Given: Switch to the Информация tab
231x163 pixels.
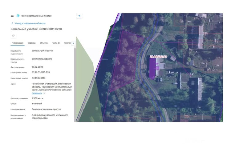Looking at the screenshot, I should click(18, 43).
